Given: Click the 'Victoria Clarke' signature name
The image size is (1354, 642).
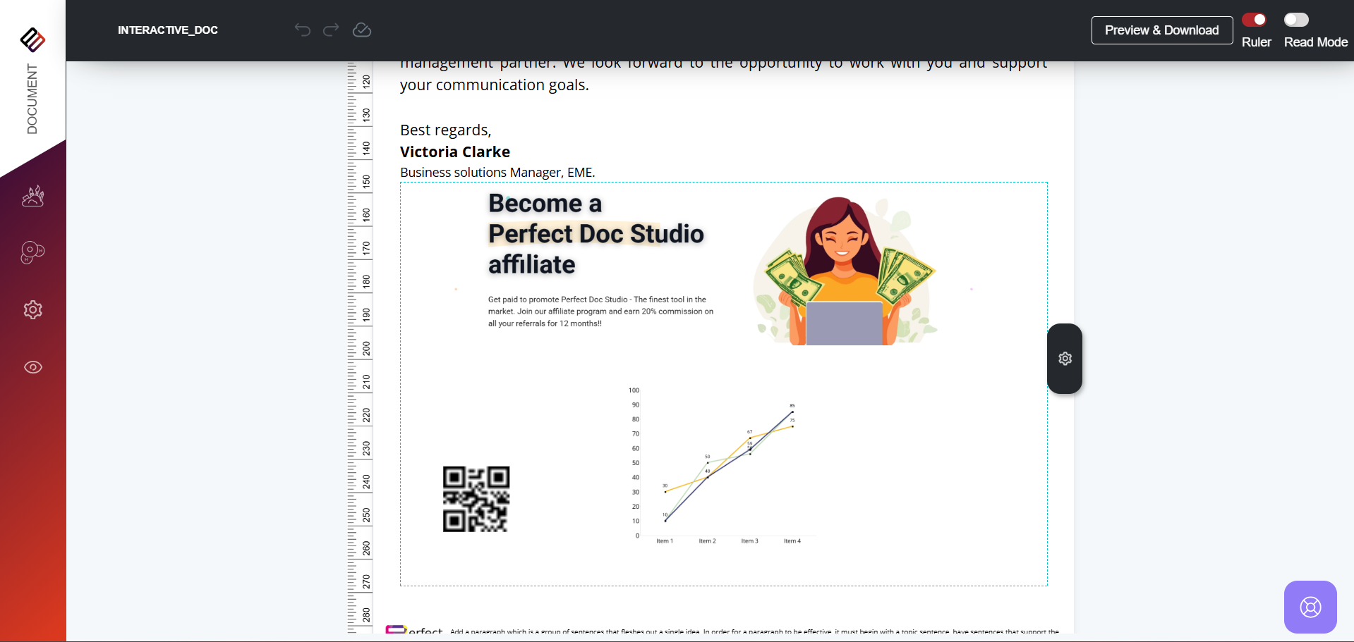Looking at the screenshot, I should (x=455, y=152).
